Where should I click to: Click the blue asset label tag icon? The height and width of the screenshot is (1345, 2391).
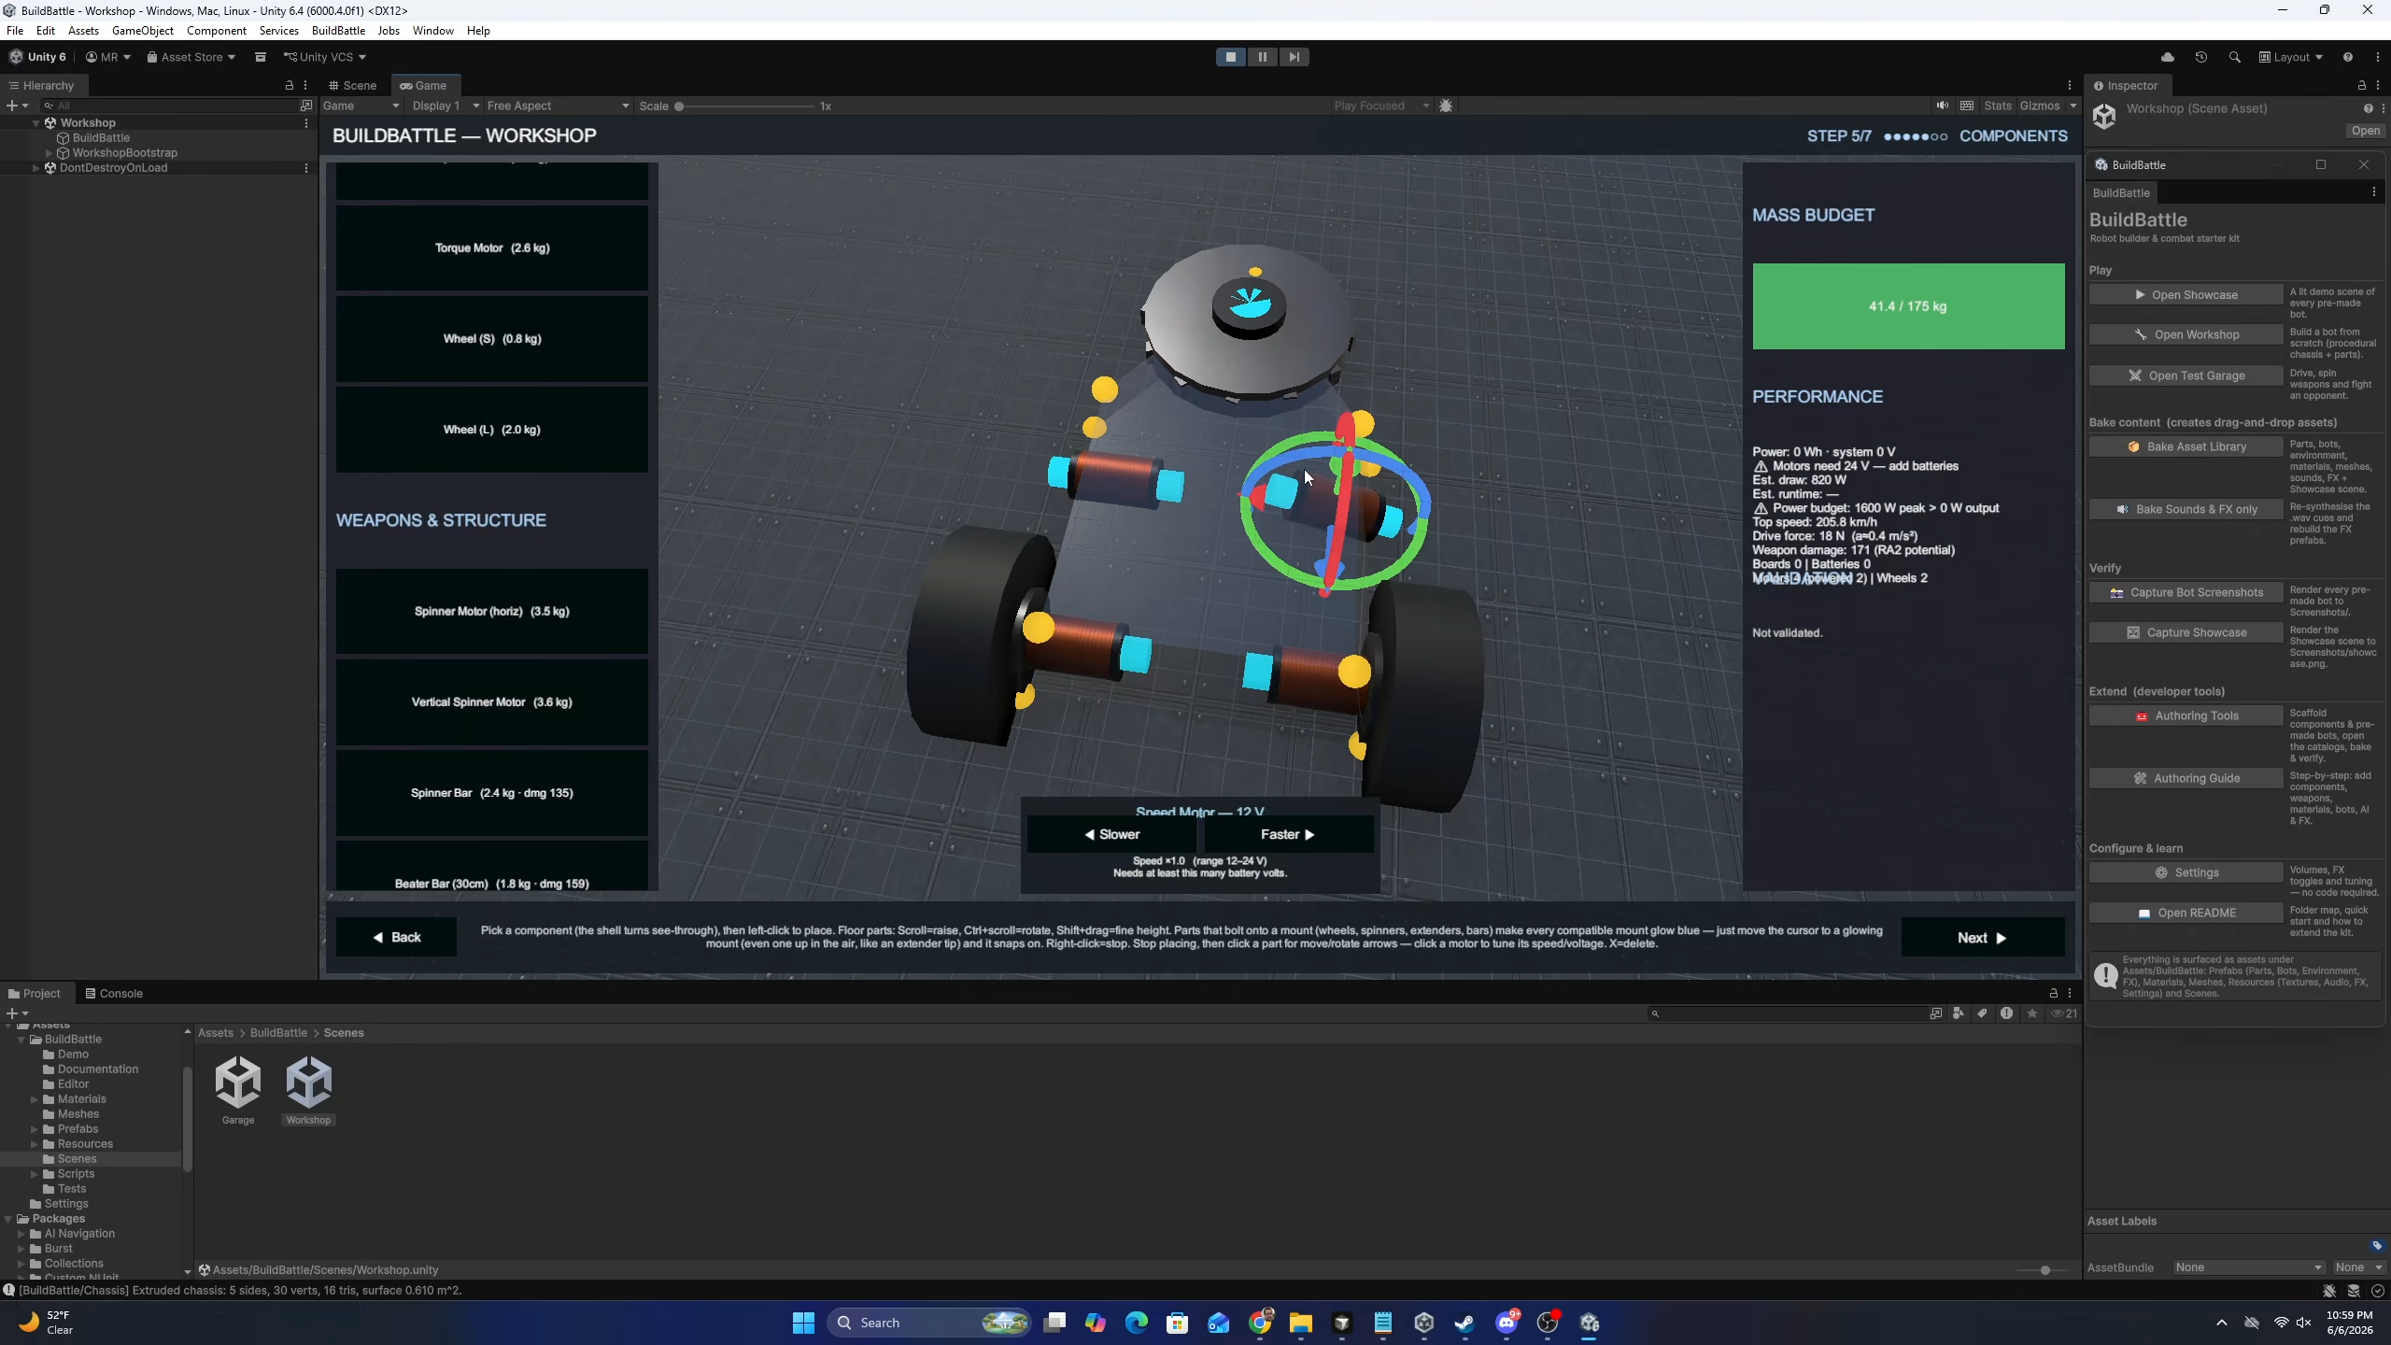pos(2377,1245)
